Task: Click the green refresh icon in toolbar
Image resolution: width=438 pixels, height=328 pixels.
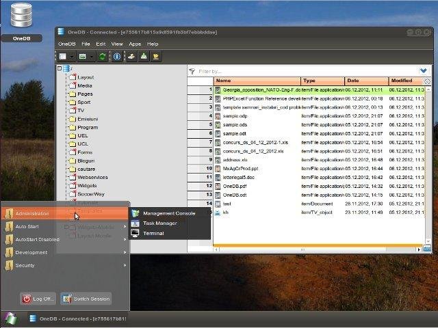Action: (103, 56)
